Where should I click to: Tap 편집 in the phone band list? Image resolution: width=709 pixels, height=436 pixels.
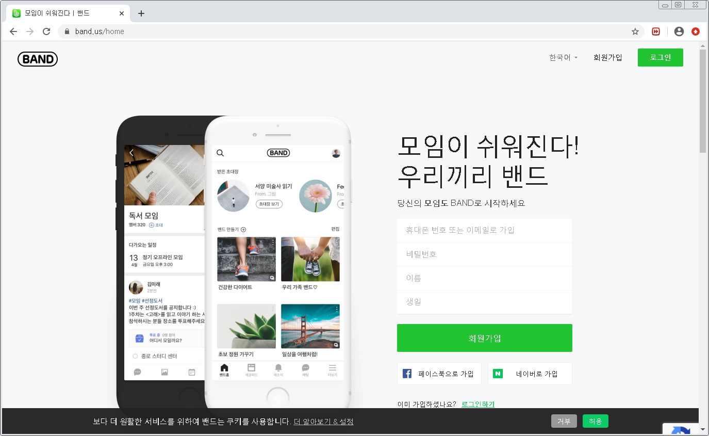(x=335, y=229)
